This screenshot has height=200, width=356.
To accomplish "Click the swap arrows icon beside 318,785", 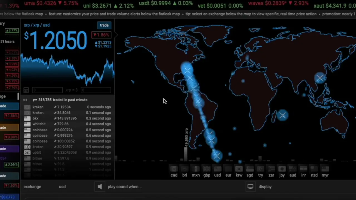I will click(35, 100).
